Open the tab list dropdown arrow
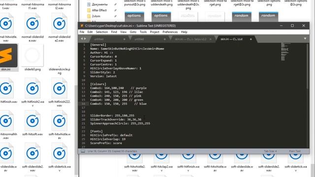The height and width of the screenshot is (177, 315). point(305,38)
